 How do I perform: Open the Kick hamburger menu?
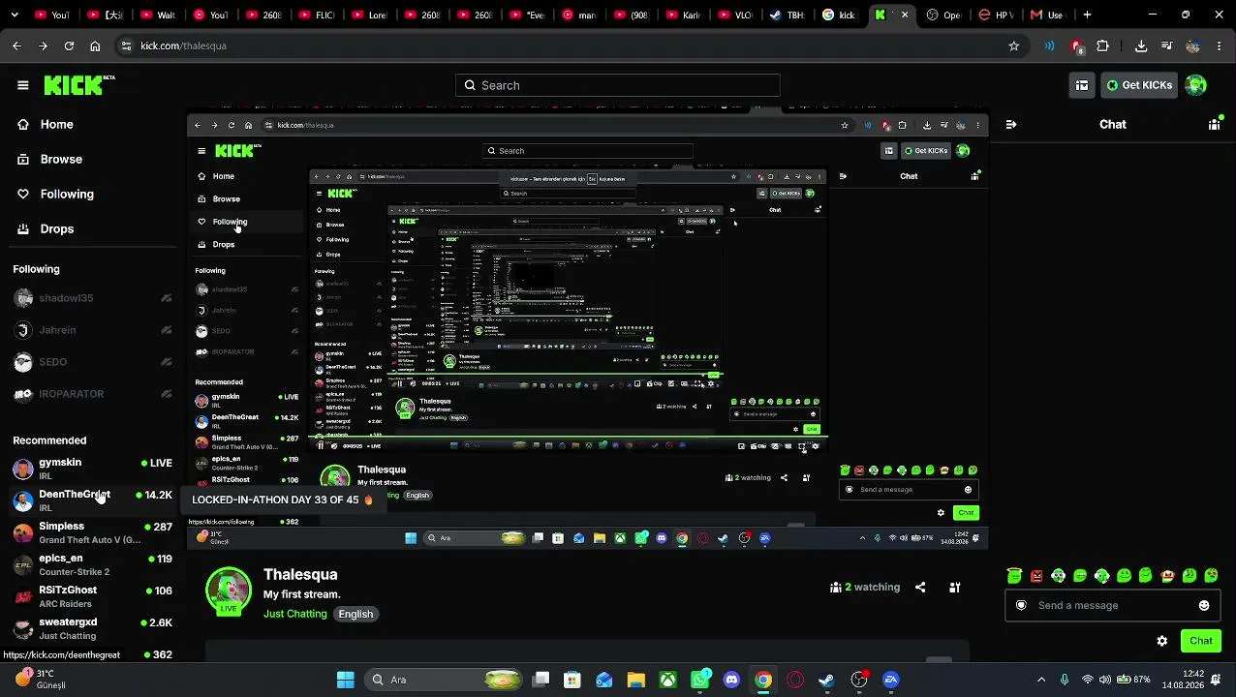[x=23, y=85]
